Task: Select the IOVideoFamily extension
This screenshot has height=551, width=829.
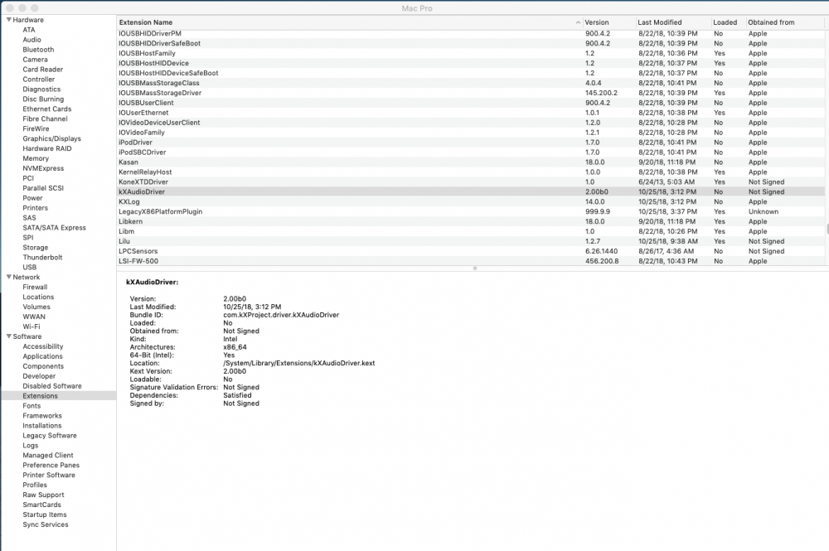Action: pyautogui.click(x=471, y=133)
